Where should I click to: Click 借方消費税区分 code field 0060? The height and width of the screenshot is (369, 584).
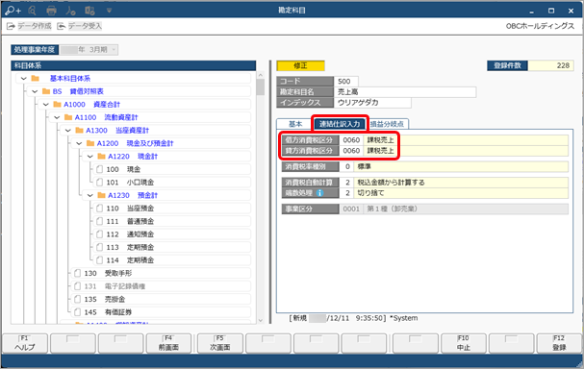[x=351, y=140]
